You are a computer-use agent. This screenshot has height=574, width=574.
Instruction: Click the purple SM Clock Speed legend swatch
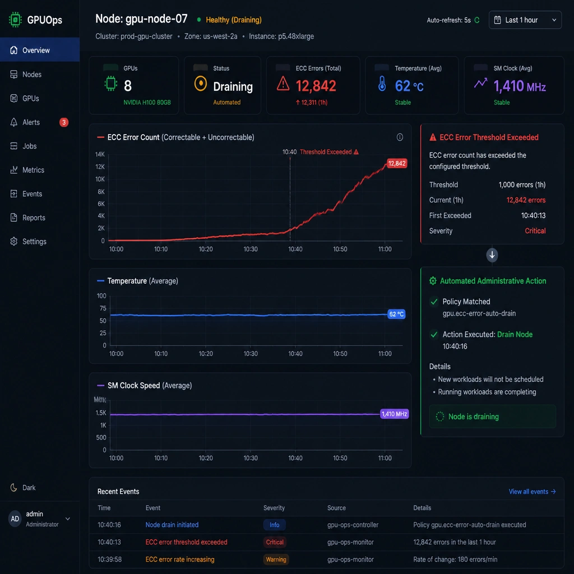point(100,386)
